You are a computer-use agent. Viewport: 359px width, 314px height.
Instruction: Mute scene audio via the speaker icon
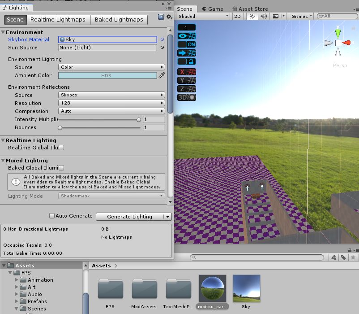[264, 16]
